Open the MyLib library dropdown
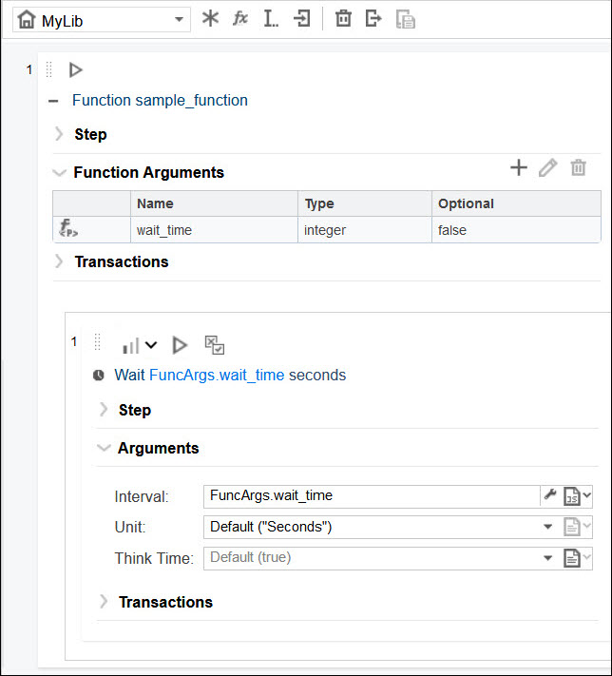The width and height of the screenshot is (612, 676). pos(180,20)
